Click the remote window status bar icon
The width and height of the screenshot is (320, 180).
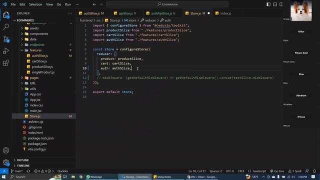(x=4, y=171)
